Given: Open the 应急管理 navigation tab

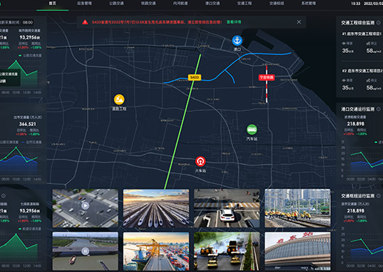Looking at the screenshot, I should [x=84, y=3].
